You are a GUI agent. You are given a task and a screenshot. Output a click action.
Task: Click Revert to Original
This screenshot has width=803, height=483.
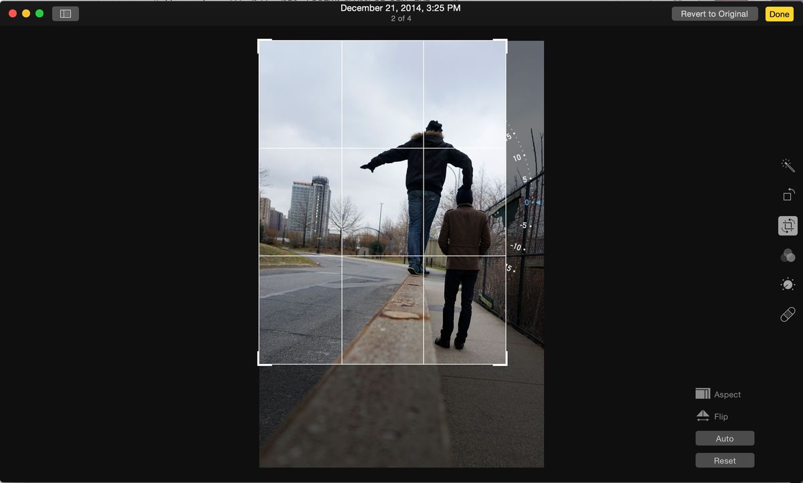click(x=714, y=13)
